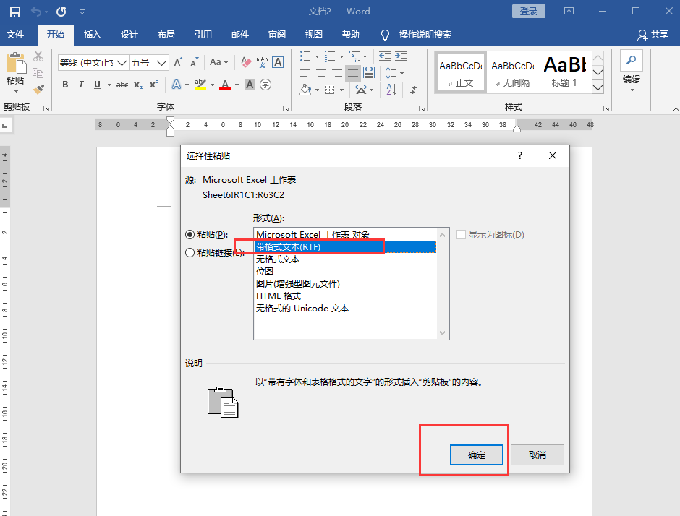The height and width of the screenshot is (516, 680).
Task: Center align text
Action: coord(321,73)
